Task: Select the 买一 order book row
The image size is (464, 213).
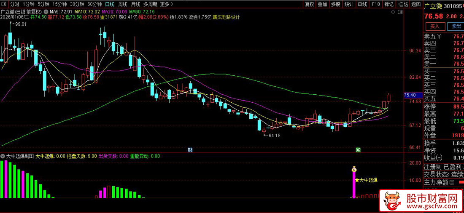Action: [444, 72]
